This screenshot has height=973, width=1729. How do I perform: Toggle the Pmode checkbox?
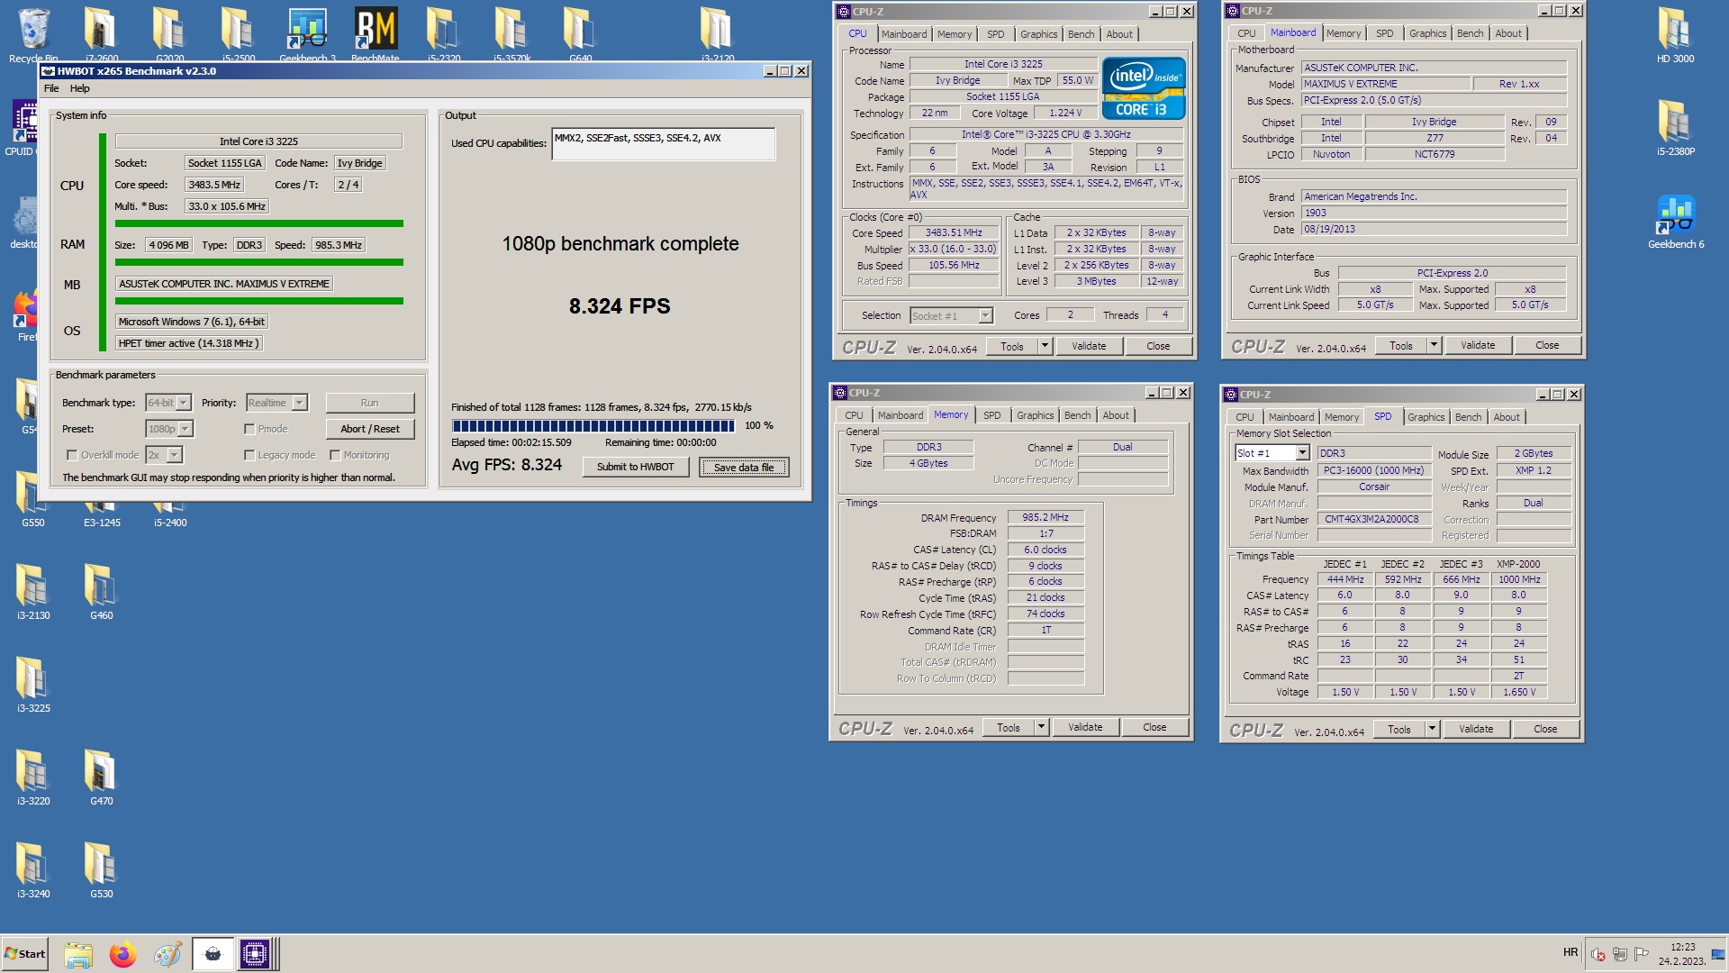click(x=249, y=429)
